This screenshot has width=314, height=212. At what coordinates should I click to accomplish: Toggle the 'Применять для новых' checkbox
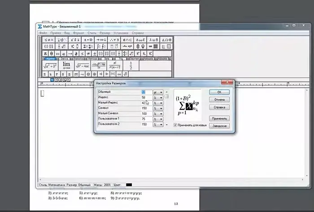[176, 125]
